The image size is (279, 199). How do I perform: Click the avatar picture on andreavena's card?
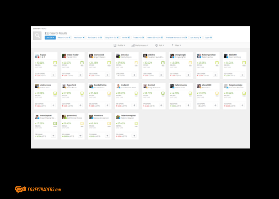37,86
